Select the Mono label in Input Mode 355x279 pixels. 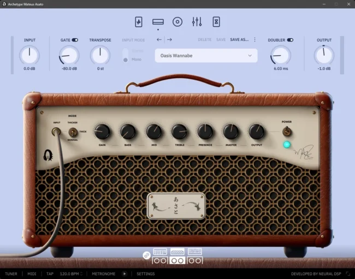click(137, 60)
